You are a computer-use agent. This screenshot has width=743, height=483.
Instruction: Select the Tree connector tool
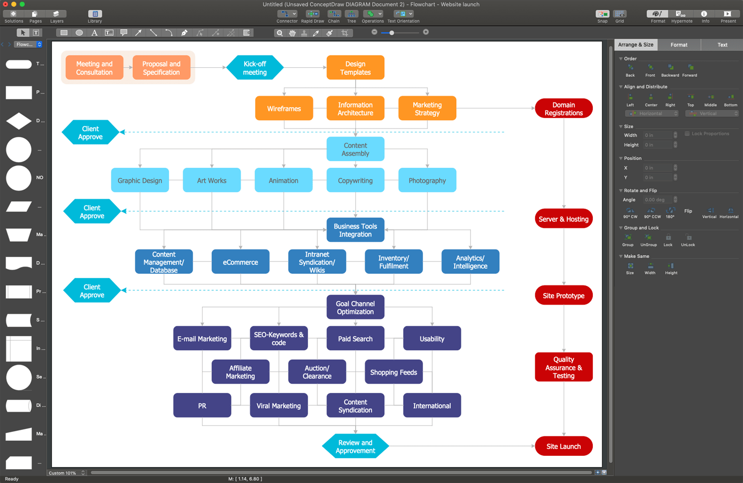(x=352, y=14)
